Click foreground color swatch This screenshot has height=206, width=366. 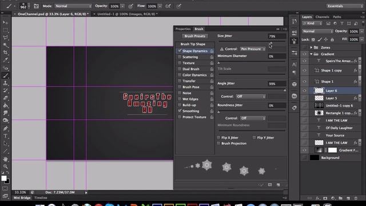click(x=4, y=179)
